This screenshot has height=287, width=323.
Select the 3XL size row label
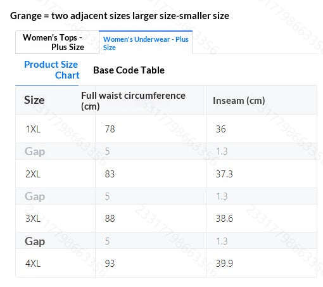click(33, 218)
